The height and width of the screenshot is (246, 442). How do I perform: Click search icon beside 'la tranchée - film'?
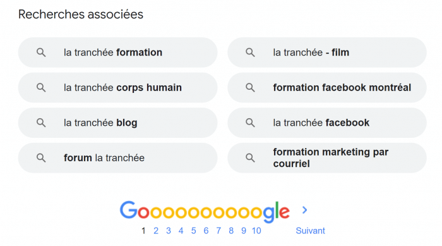click(x=250, y=52)
